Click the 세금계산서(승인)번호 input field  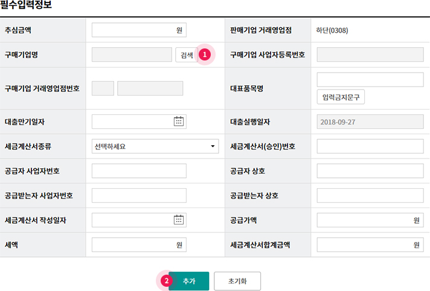click(370, 146)
